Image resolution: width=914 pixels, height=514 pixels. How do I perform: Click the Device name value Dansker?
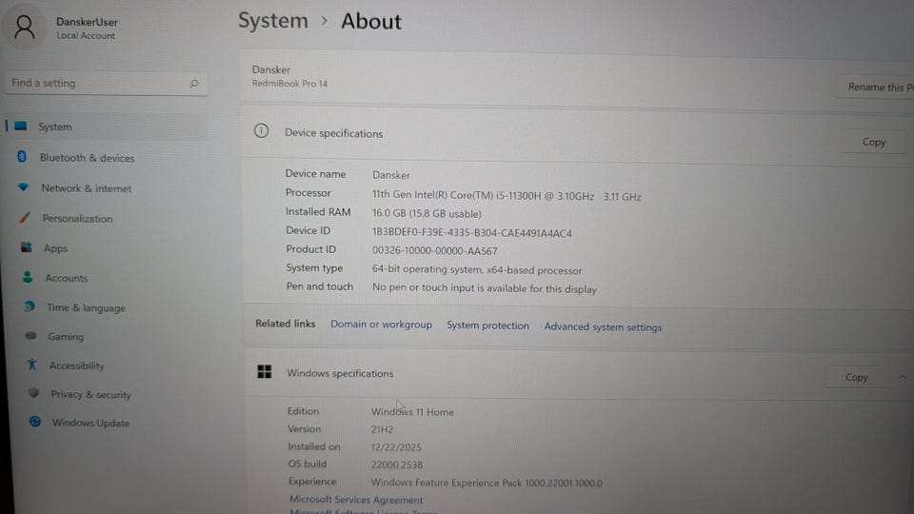[391, 175]
